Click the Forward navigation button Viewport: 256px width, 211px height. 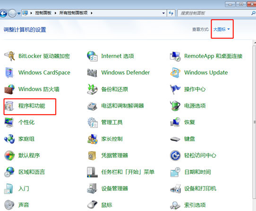(12, 13)
